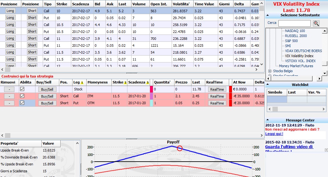Click the magnifier search icon beside Cerca

tap(316, 24)
